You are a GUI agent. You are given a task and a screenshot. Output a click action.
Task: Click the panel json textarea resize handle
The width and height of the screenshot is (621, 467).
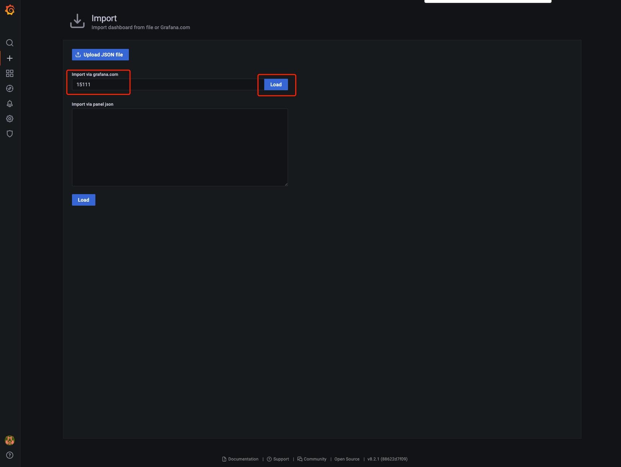coord(286,184)
